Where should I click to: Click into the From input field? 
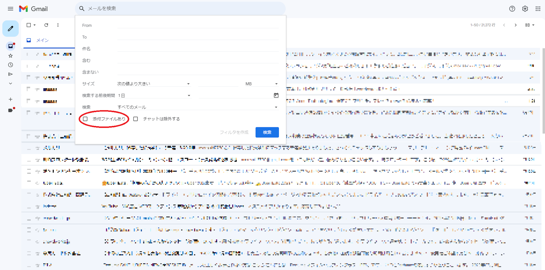pos(198,25)
